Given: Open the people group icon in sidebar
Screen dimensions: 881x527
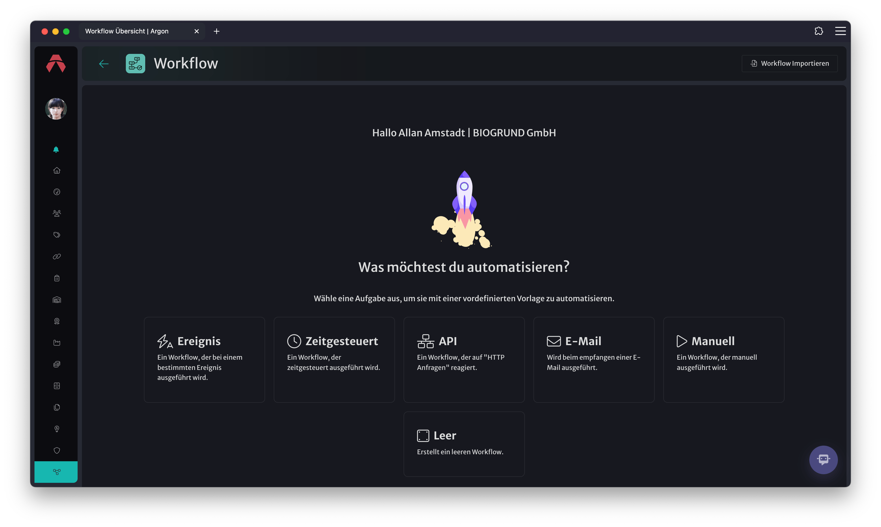Looking at the screenshot, I should pyautogui.click(x=57, y=213).
